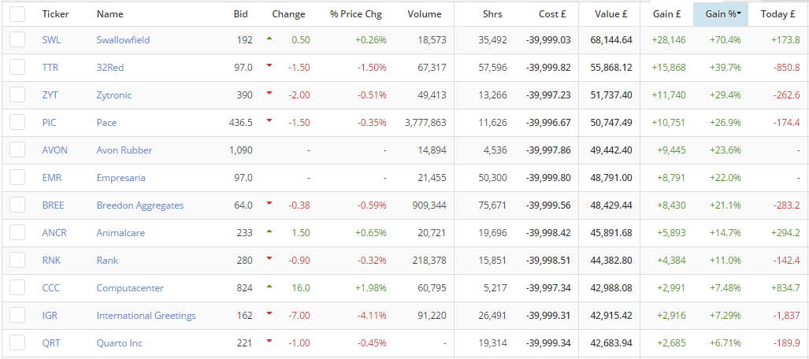Open the BREE ticker link
The image size is (809, 359).
click(x=53, y=205)
